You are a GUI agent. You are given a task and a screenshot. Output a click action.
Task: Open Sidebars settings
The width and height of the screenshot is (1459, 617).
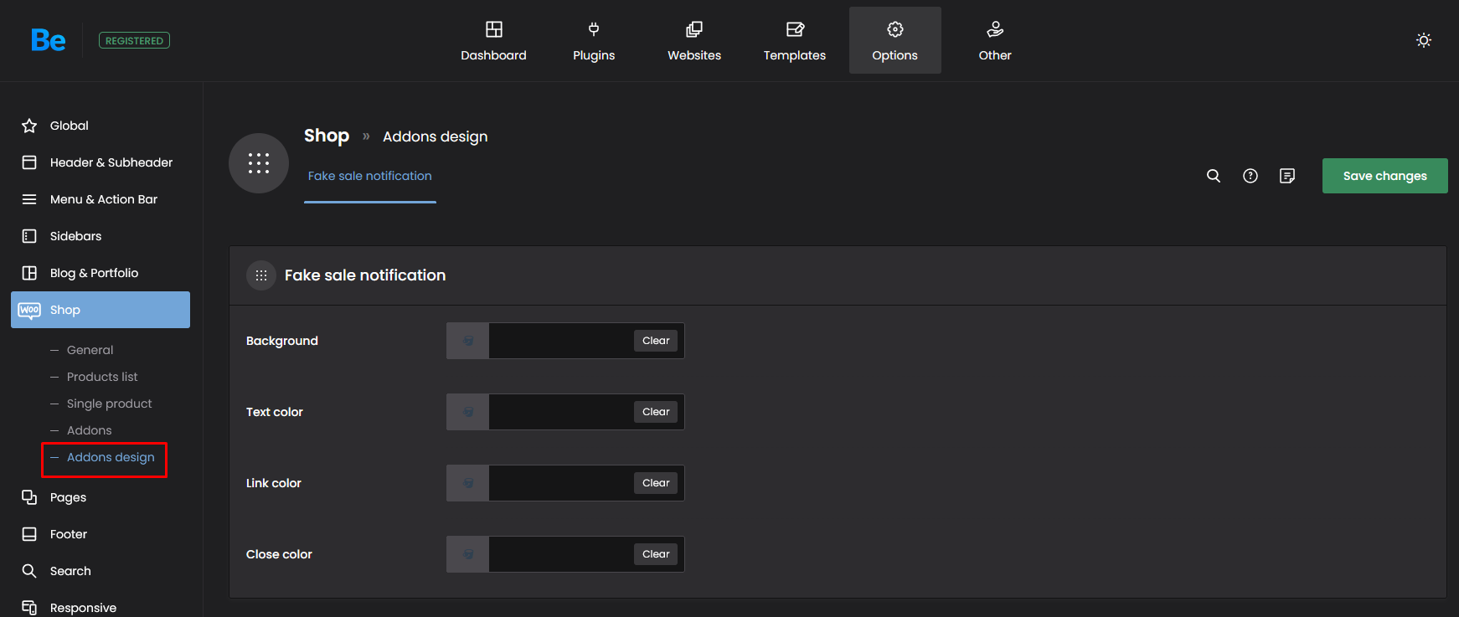[x=101, y=236]
